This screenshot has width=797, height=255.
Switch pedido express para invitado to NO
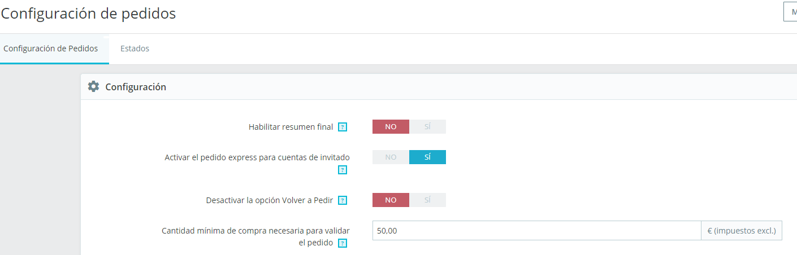[391, 157]
